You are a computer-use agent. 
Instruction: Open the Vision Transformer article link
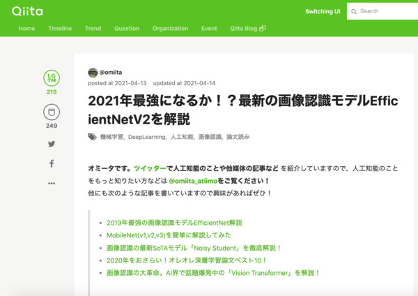pyautogui.click(x=212, y=273)
